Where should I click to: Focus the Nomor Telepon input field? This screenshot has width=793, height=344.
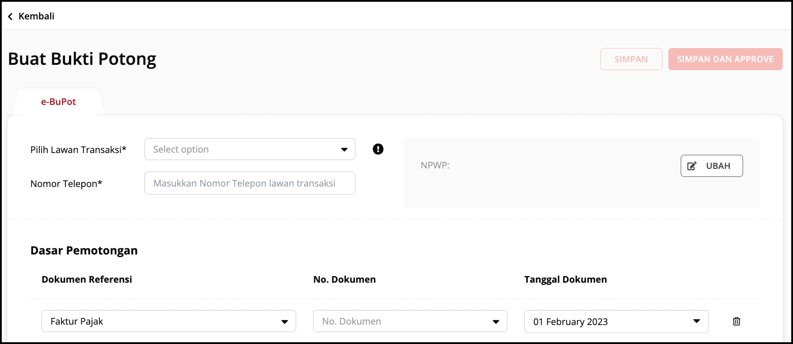click(x=250, y=183)
